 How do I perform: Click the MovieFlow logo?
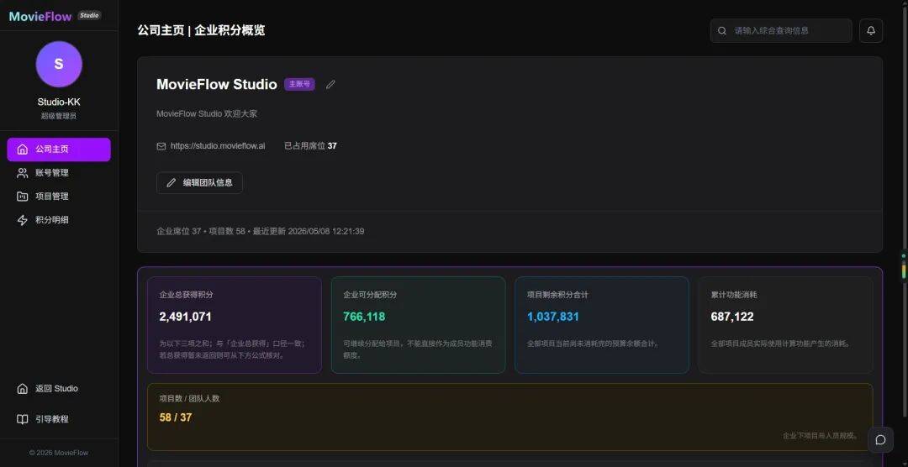click(40, 16)
